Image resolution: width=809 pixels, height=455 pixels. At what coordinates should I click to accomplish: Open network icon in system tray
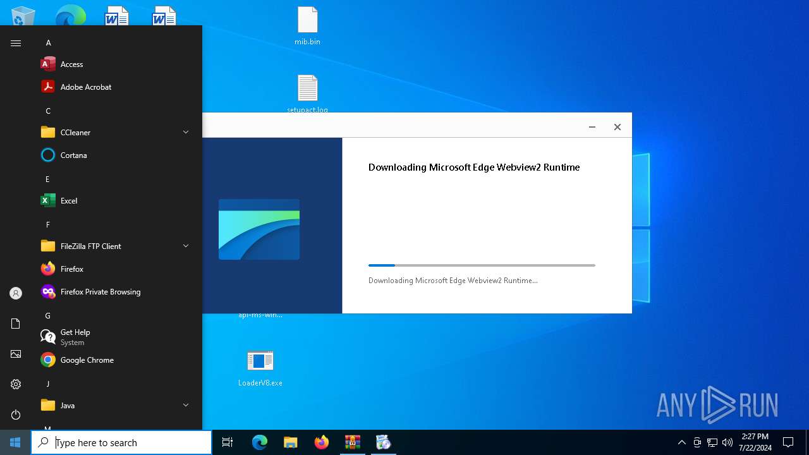click(x=712, y=442)
